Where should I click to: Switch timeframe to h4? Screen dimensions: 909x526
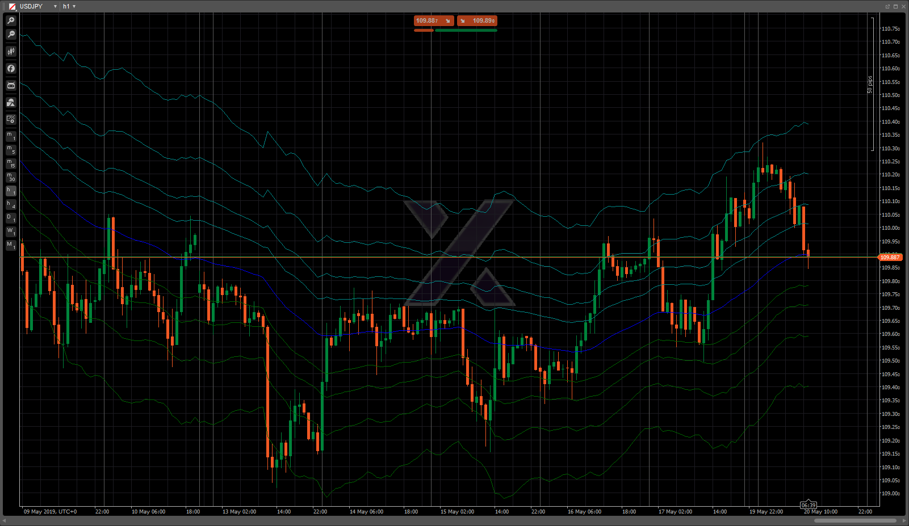coord(11,204)
